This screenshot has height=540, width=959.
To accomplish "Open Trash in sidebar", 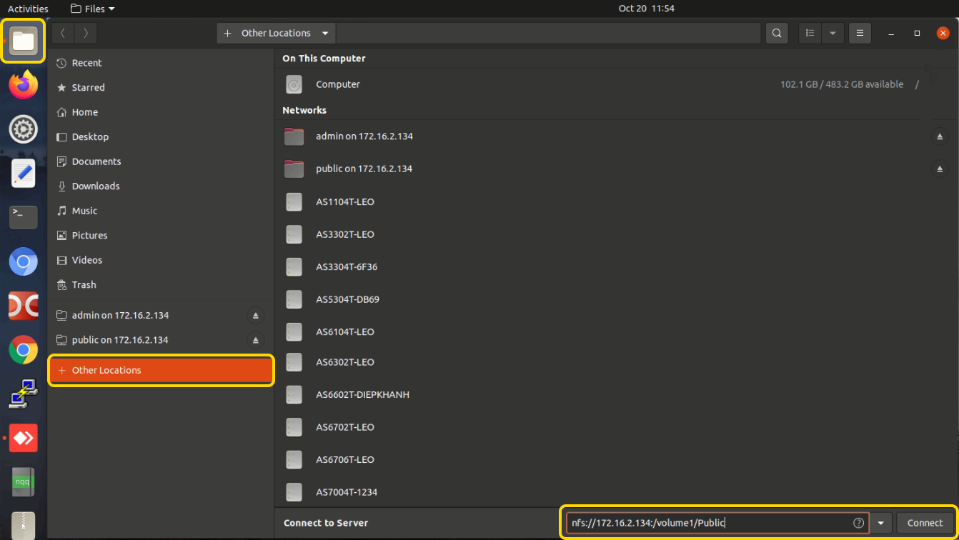I will (161, 284).
